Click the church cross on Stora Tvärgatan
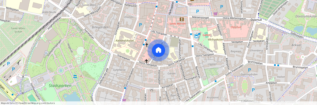The width and height of the screenshot is (317, 105). click(146, 61)
